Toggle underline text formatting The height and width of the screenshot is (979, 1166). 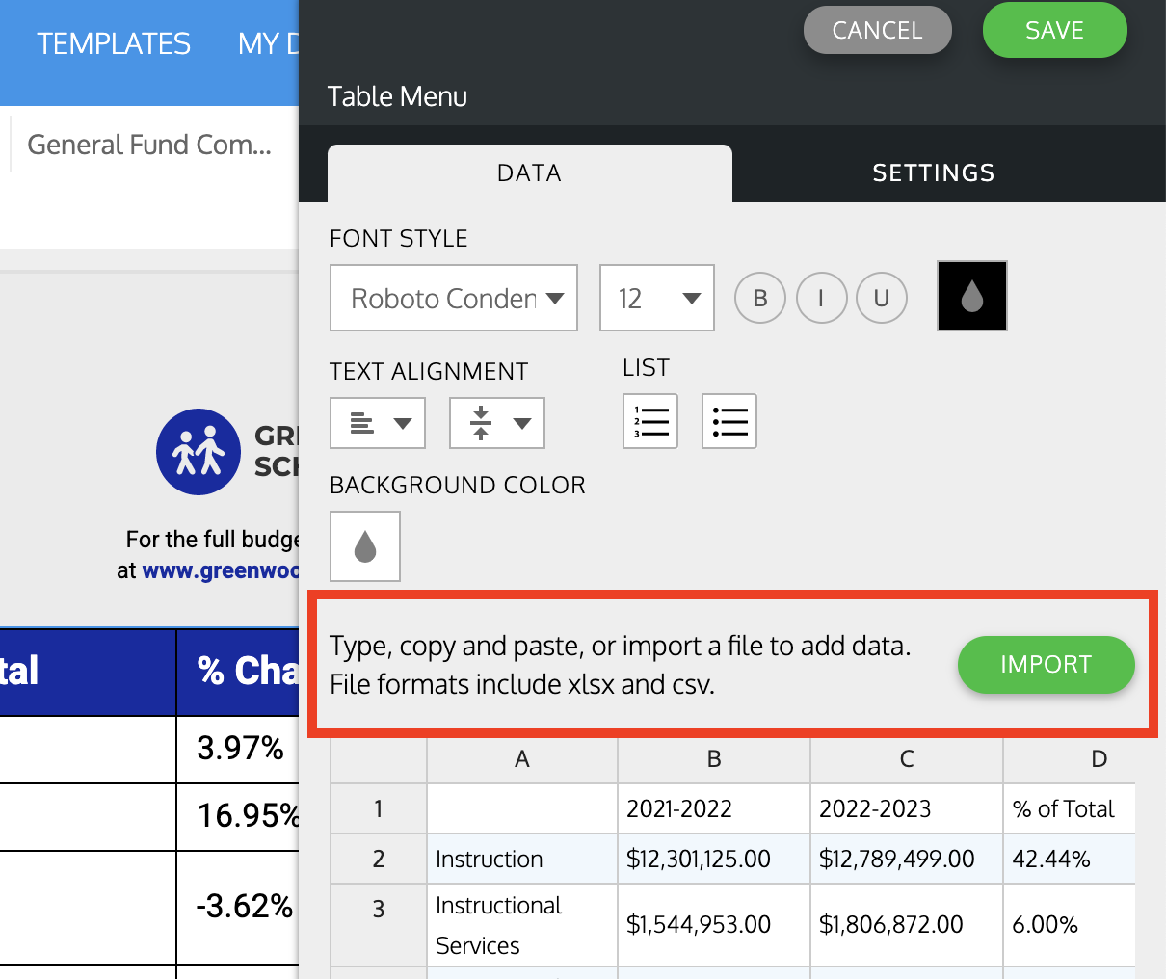point(882,298)
